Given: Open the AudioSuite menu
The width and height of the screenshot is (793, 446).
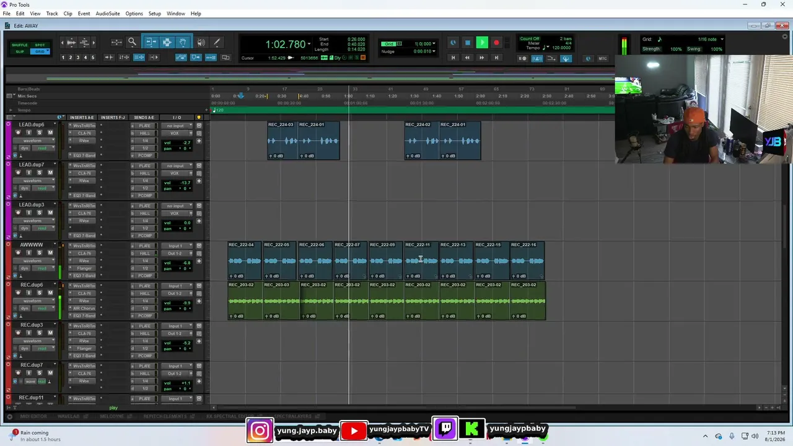Looking at the screenshot, I should [x=108, y=14].
